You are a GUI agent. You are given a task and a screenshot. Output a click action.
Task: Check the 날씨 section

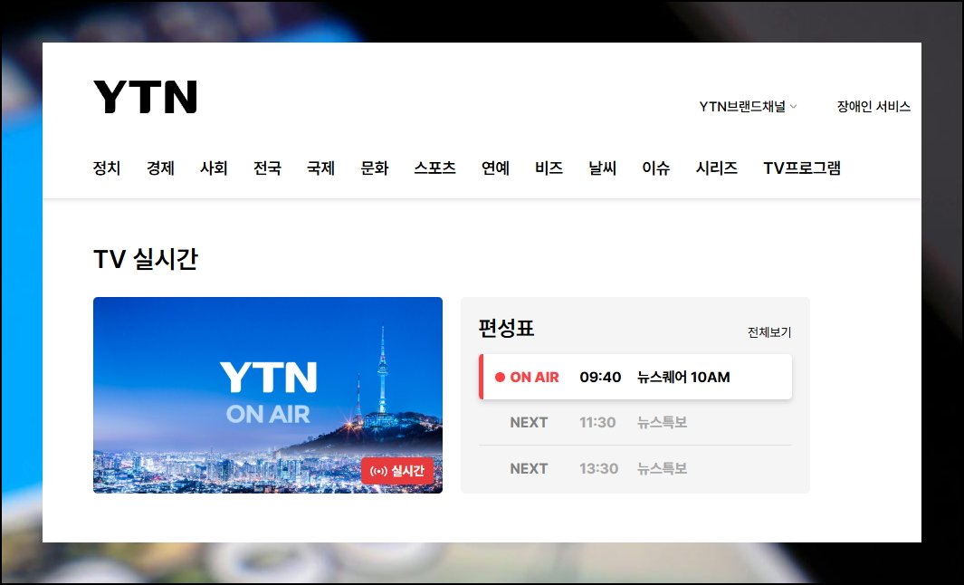pyautogui.click(x=603, y=168)
